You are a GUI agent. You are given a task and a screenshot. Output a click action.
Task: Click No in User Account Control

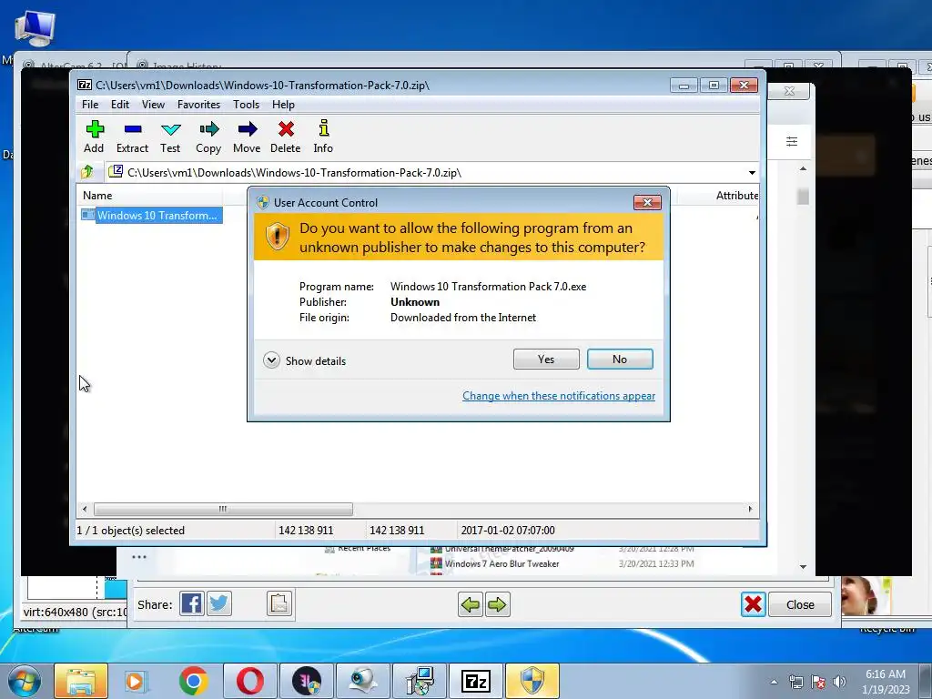[x=620, y=359]
